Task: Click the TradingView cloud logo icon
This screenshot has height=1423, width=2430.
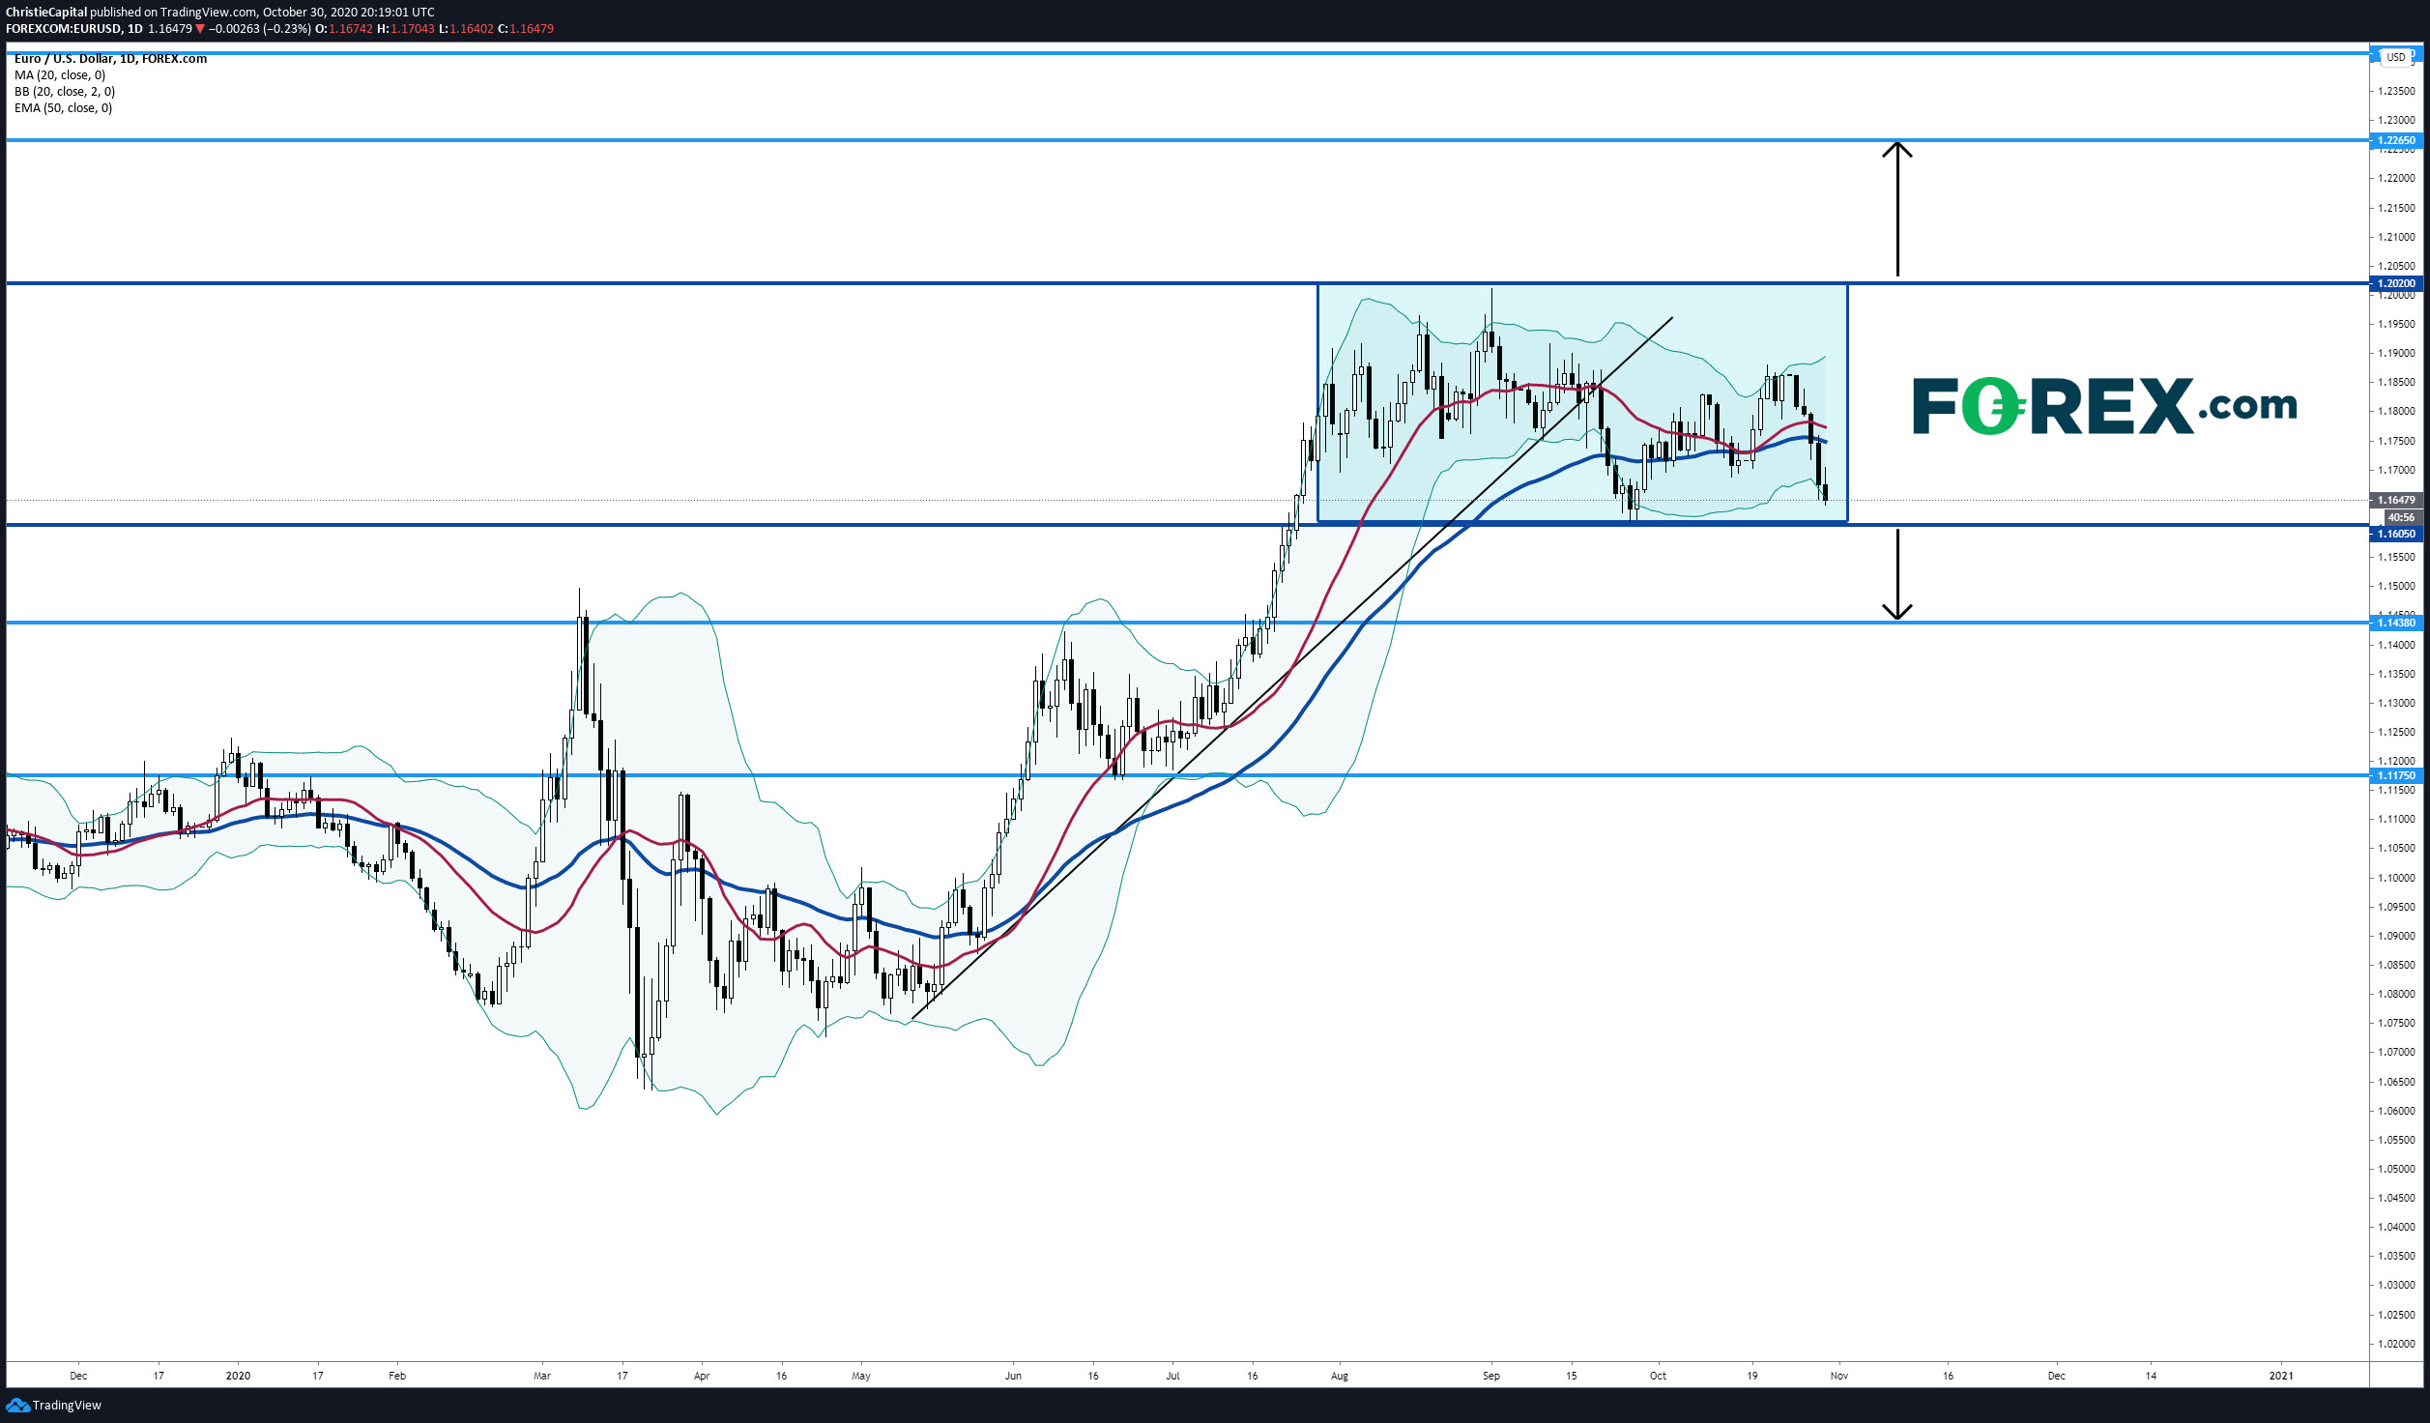Action: coord(17,1405)
